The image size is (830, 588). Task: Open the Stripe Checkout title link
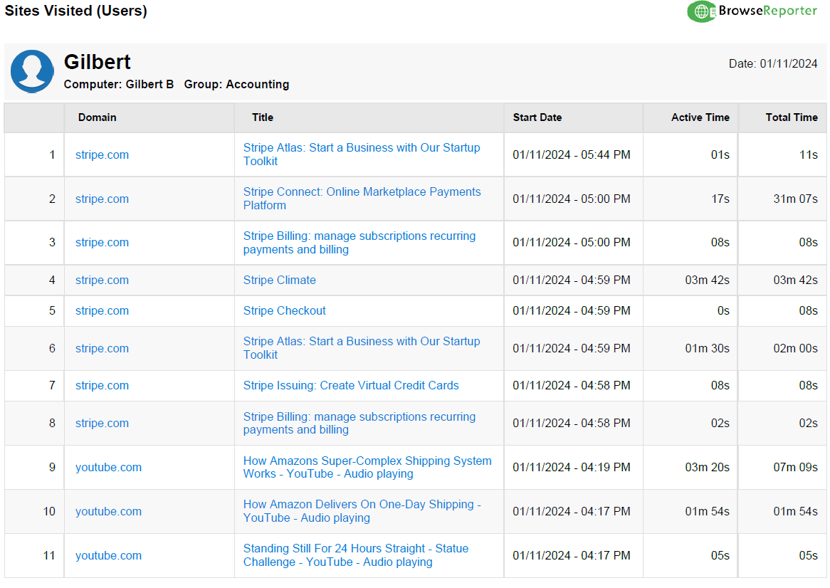pyautogui.click(x=284, y=310)
